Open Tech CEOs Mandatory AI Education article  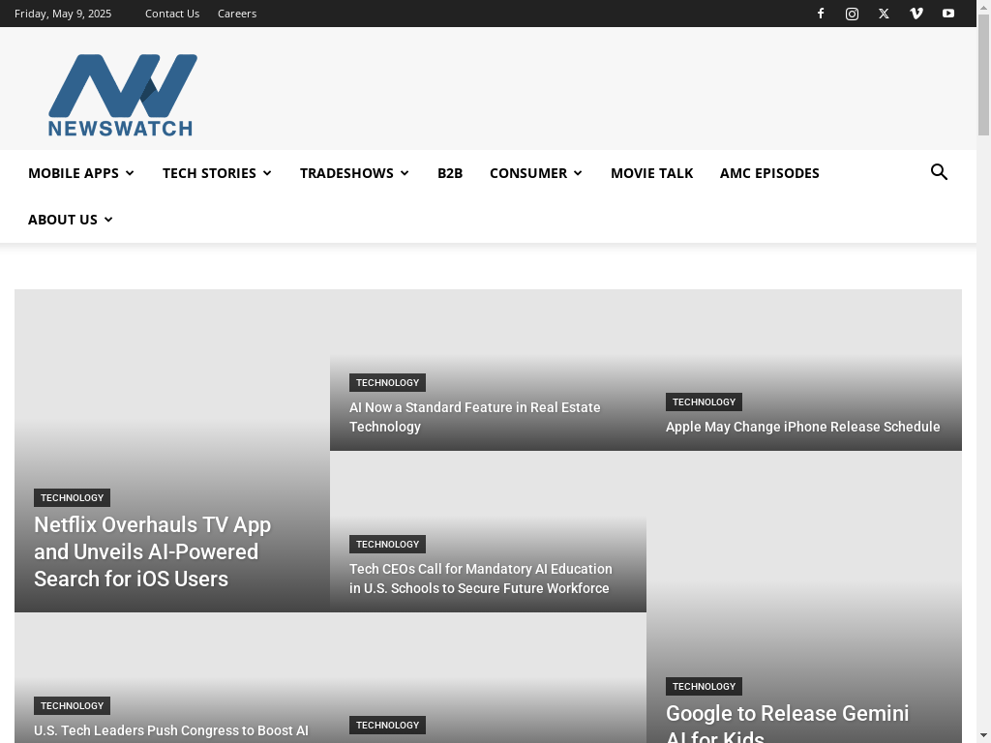[480, 579]
